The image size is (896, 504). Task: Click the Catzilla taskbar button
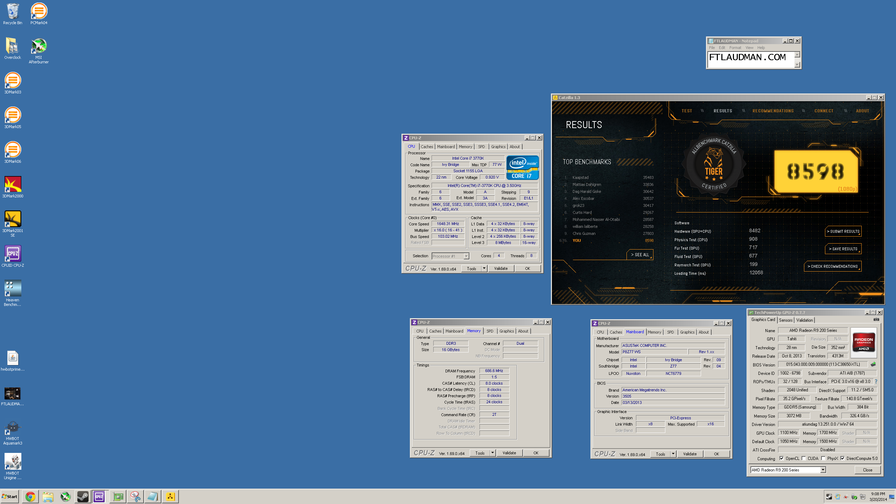[x=170, y=497]
